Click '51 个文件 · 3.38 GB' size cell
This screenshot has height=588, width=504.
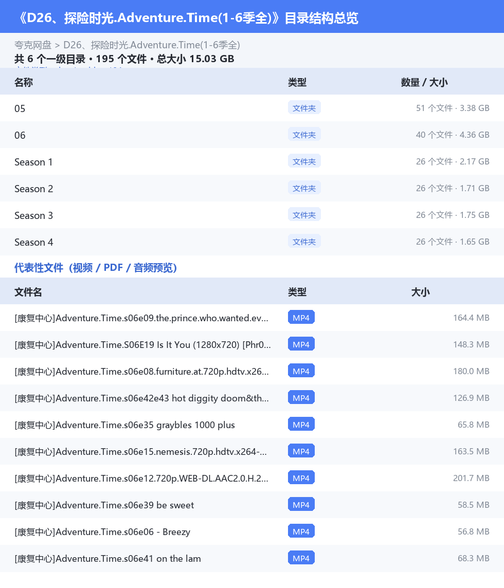(x=453, y=108)
